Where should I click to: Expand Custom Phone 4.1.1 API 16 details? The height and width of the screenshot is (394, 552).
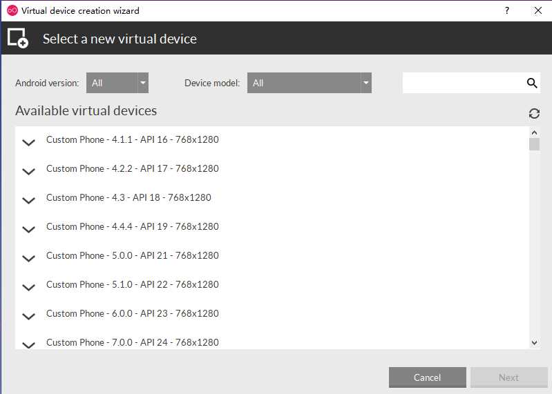point(28,143)
